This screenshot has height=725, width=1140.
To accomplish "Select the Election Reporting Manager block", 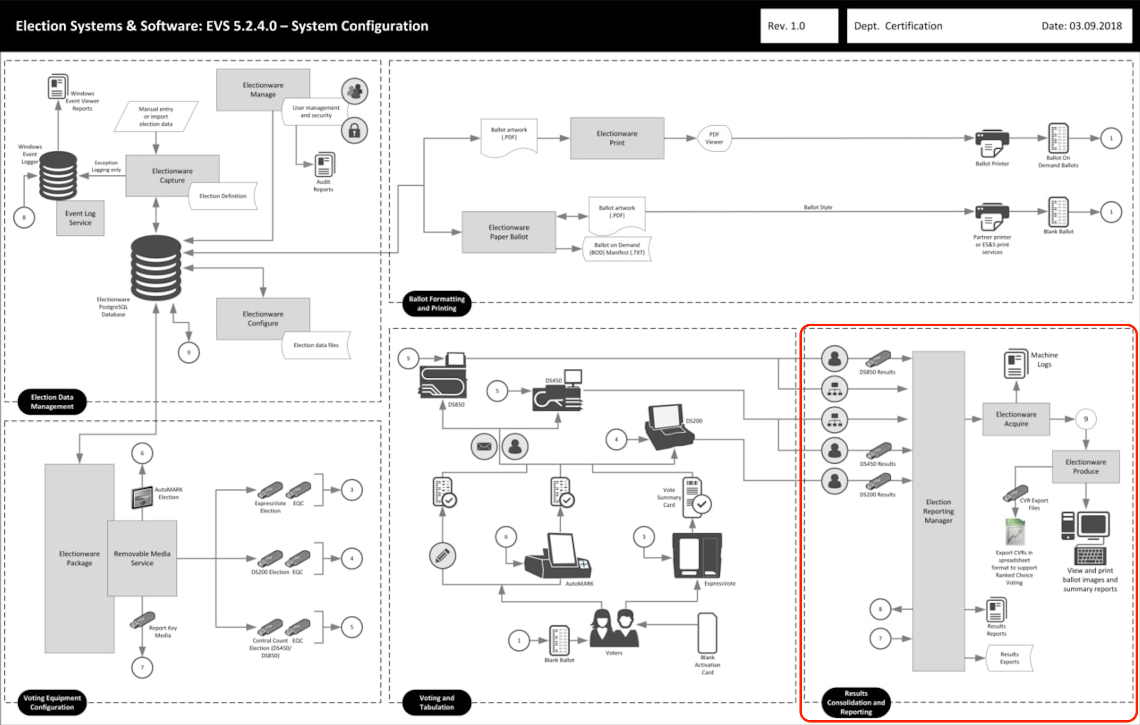I will pyautogui.click(x=938, y=511).
